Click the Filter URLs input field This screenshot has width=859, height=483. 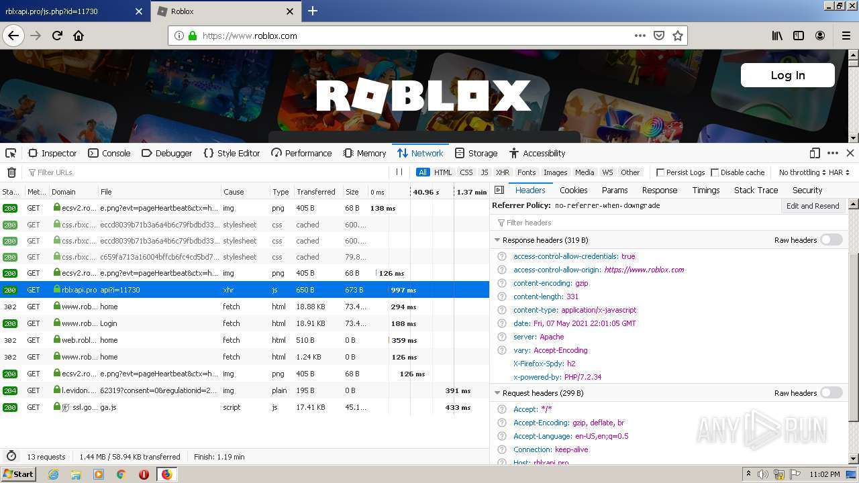tap(208, 172)
